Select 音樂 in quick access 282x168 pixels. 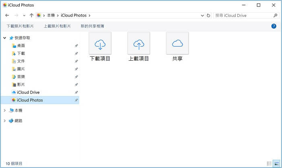coord(21,77)
